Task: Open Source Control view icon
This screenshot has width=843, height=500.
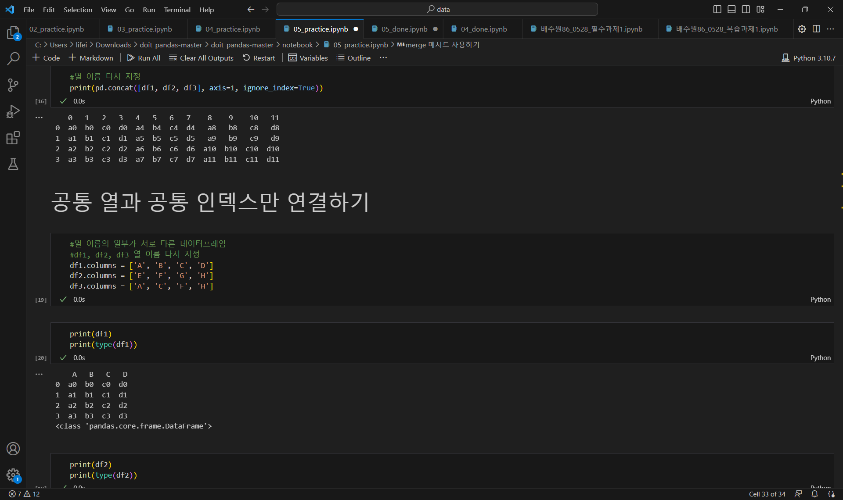Action: pyautogui.click(x=13, y=85)
